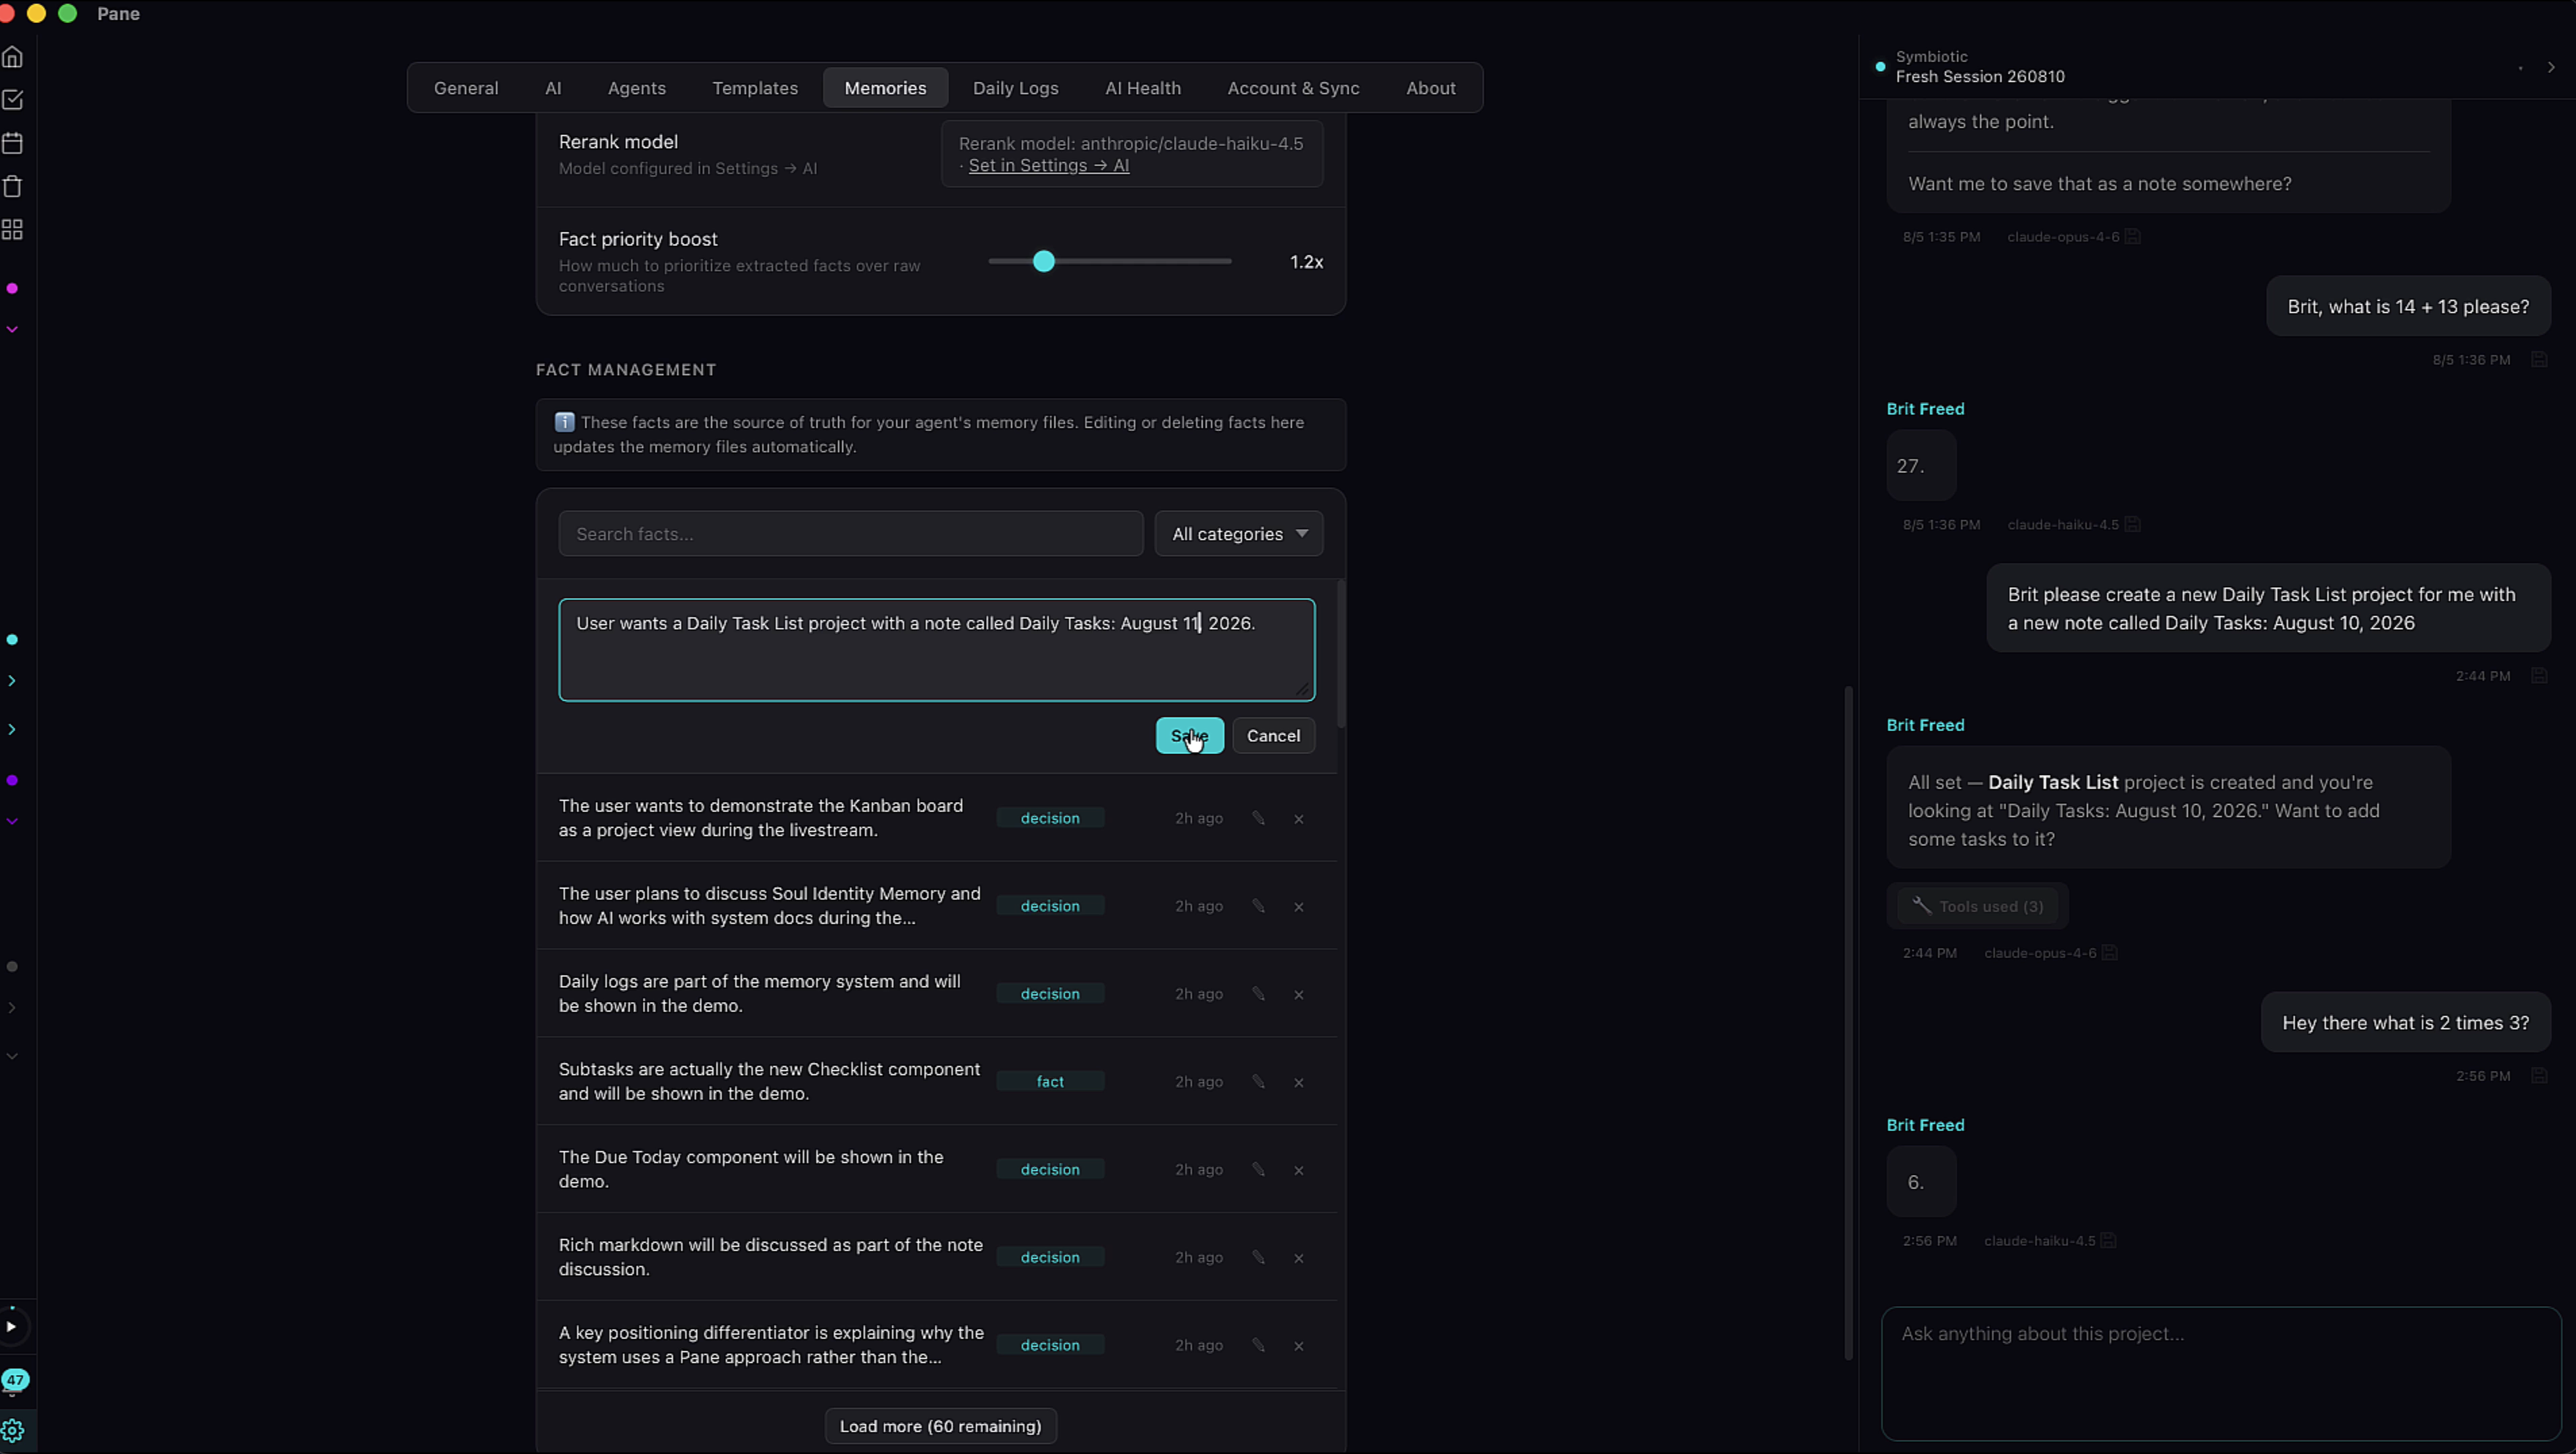Collapse the magenta project section chevron
Screen dimensions: 2576x1454
coord(12,329)
